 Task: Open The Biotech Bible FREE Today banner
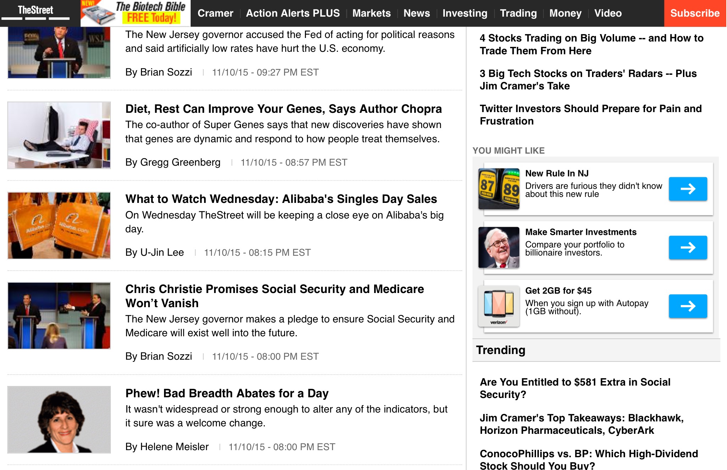click(x=136, y=13)
